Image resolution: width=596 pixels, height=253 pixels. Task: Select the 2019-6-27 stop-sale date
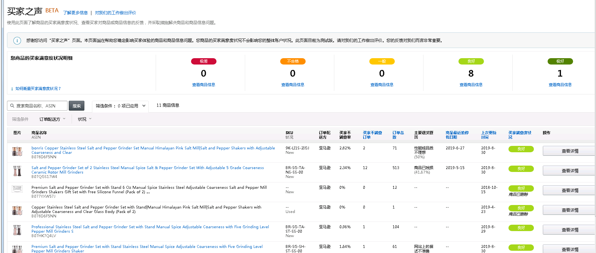pos(455,148)
